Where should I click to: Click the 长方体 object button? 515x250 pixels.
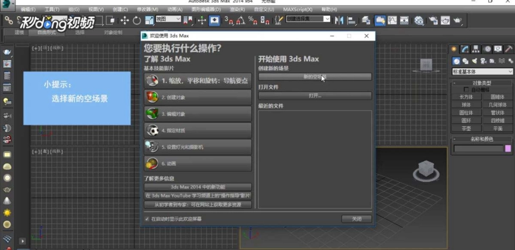466,97
